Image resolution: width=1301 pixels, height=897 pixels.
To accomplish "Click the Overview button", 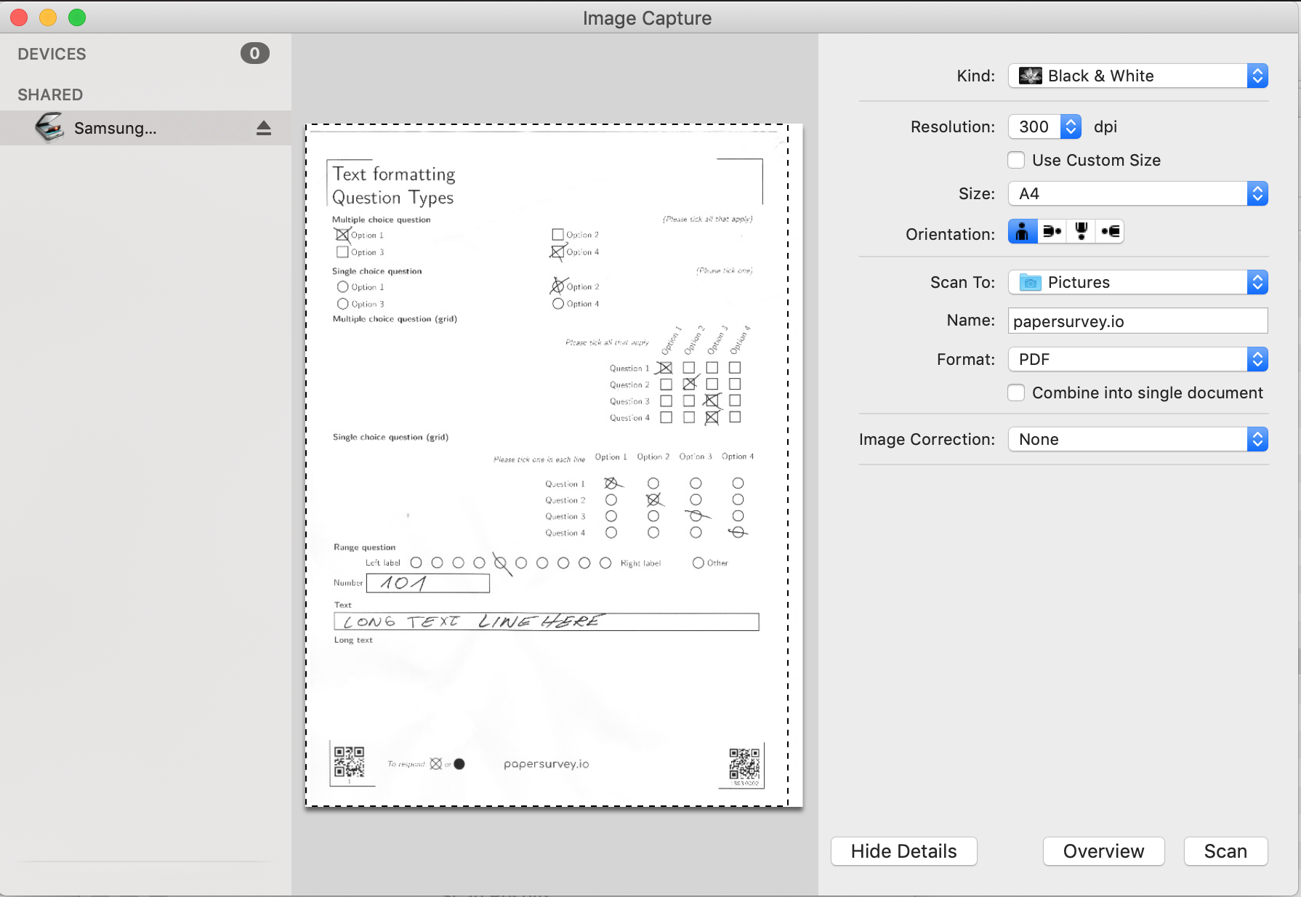I will [1103, 851].
